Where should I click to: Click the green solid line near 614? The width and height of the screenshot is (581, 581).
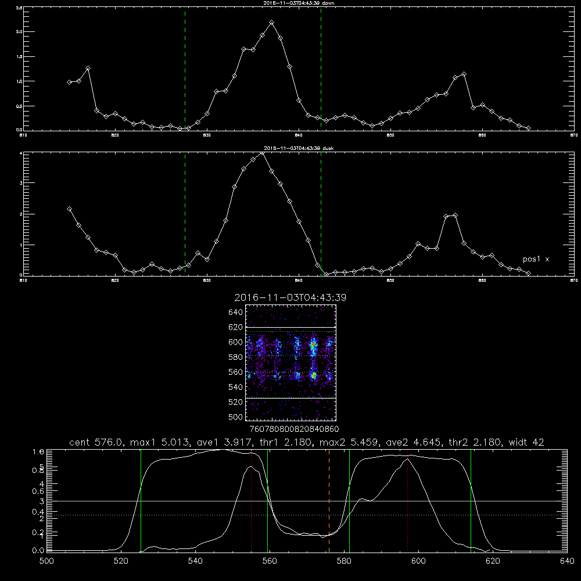[471, 501]
